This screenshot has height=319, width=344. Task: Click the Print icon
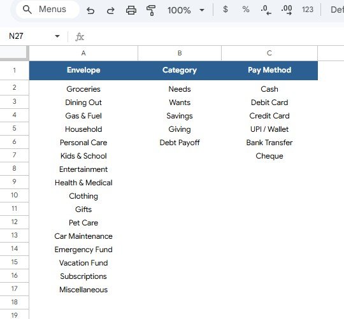click(x=131, y=10)
